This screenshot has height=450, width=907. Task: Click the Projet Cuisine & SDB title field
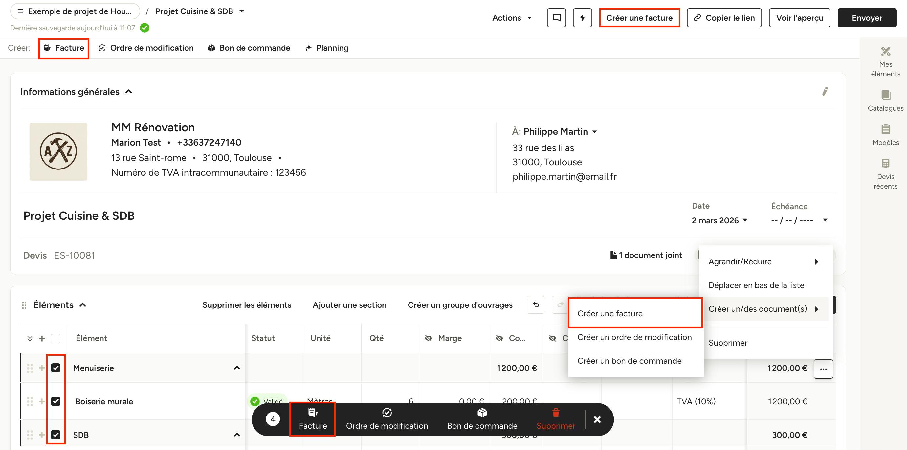point(79,216)
